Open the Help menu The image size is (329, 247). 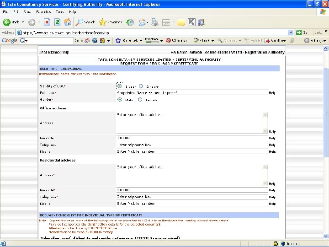pos(72,12)
